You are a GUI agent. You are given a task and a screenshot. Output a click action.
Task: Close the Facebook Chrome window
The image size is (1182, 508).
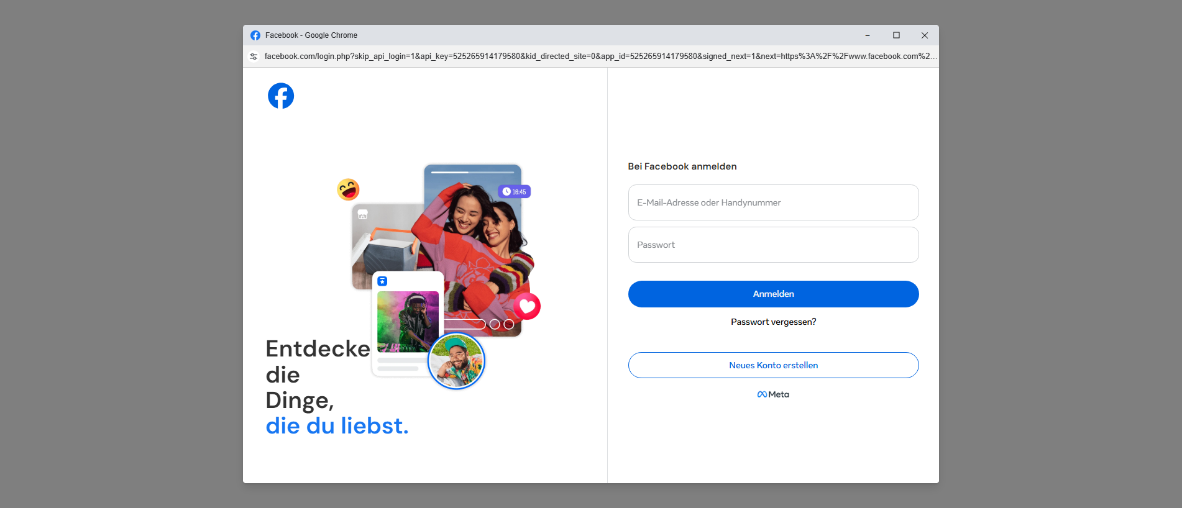[x=925, y=35]
